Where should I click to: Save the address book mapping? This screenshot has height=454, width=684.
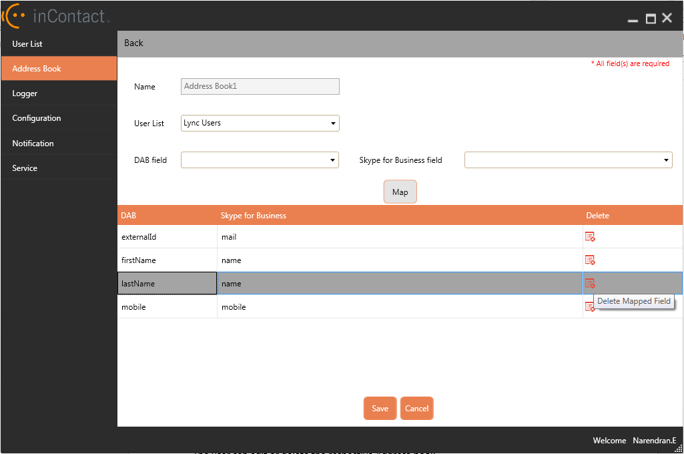[x=380, y=408]
